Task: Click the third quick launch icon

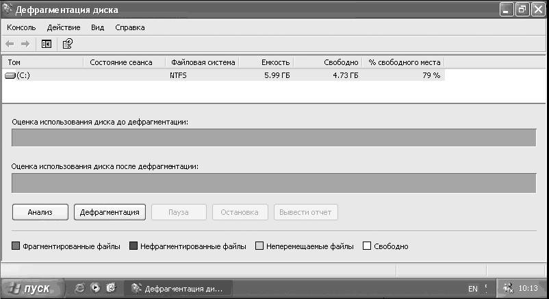Action: (x=111, y=288)
